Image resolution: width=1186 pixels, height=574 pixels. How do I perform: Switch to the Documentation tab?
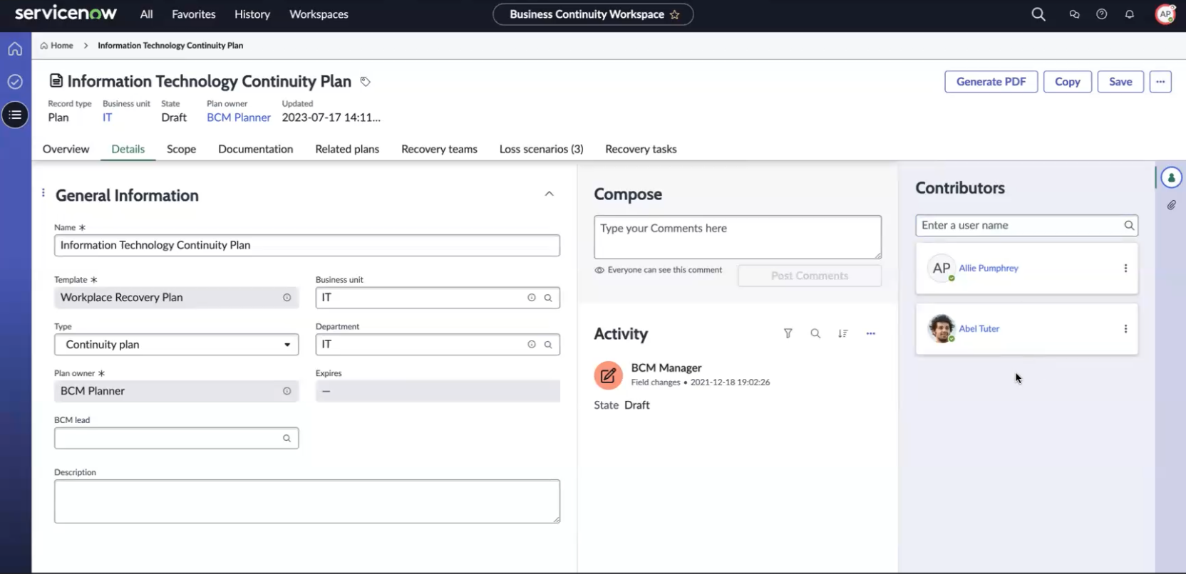click(255, 149)
